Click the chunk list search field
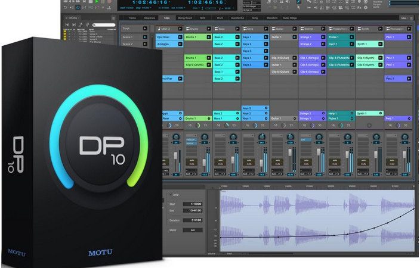The height and width of the screenshot is (268, 420). [104, 25]
